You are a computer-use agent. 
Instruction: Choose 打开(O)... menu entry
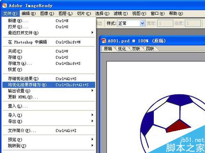click(49, 27)
